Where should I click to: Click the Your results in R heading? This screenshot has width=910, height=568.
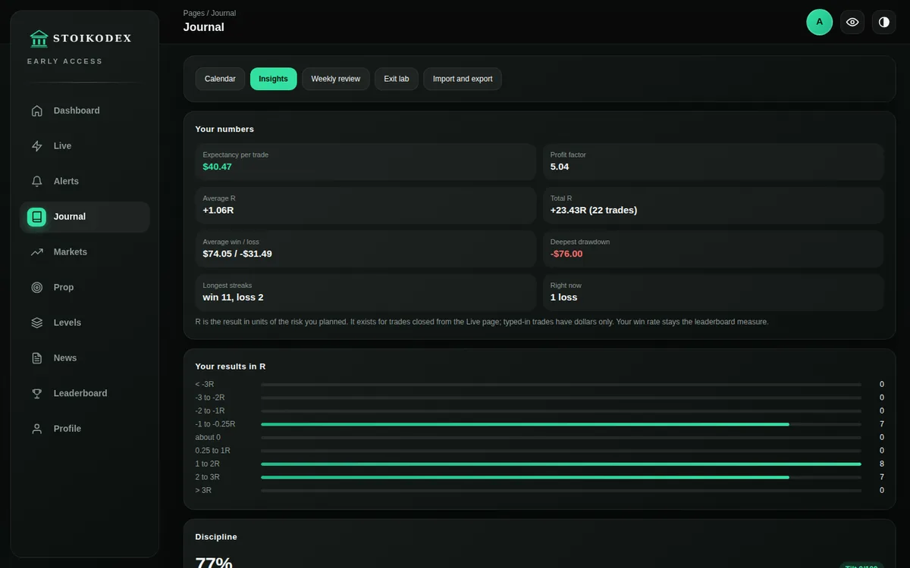(231, 367)
